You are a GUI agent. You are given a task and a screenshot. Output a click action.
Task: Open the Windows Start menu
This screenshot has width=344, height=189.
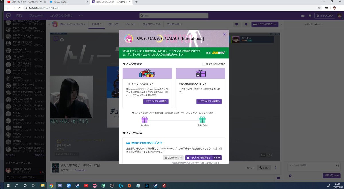8,186
